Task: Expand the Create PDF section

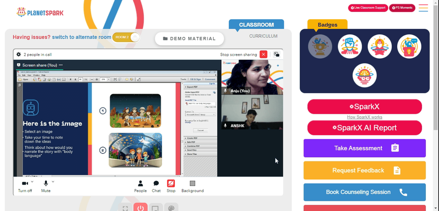Action: pos(200,138)
